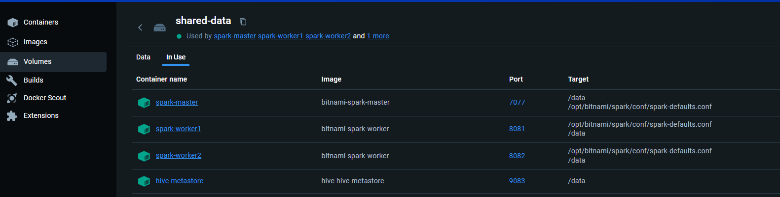Expand the "1 more" containers link
780x197 pixels.
point(378,36)
